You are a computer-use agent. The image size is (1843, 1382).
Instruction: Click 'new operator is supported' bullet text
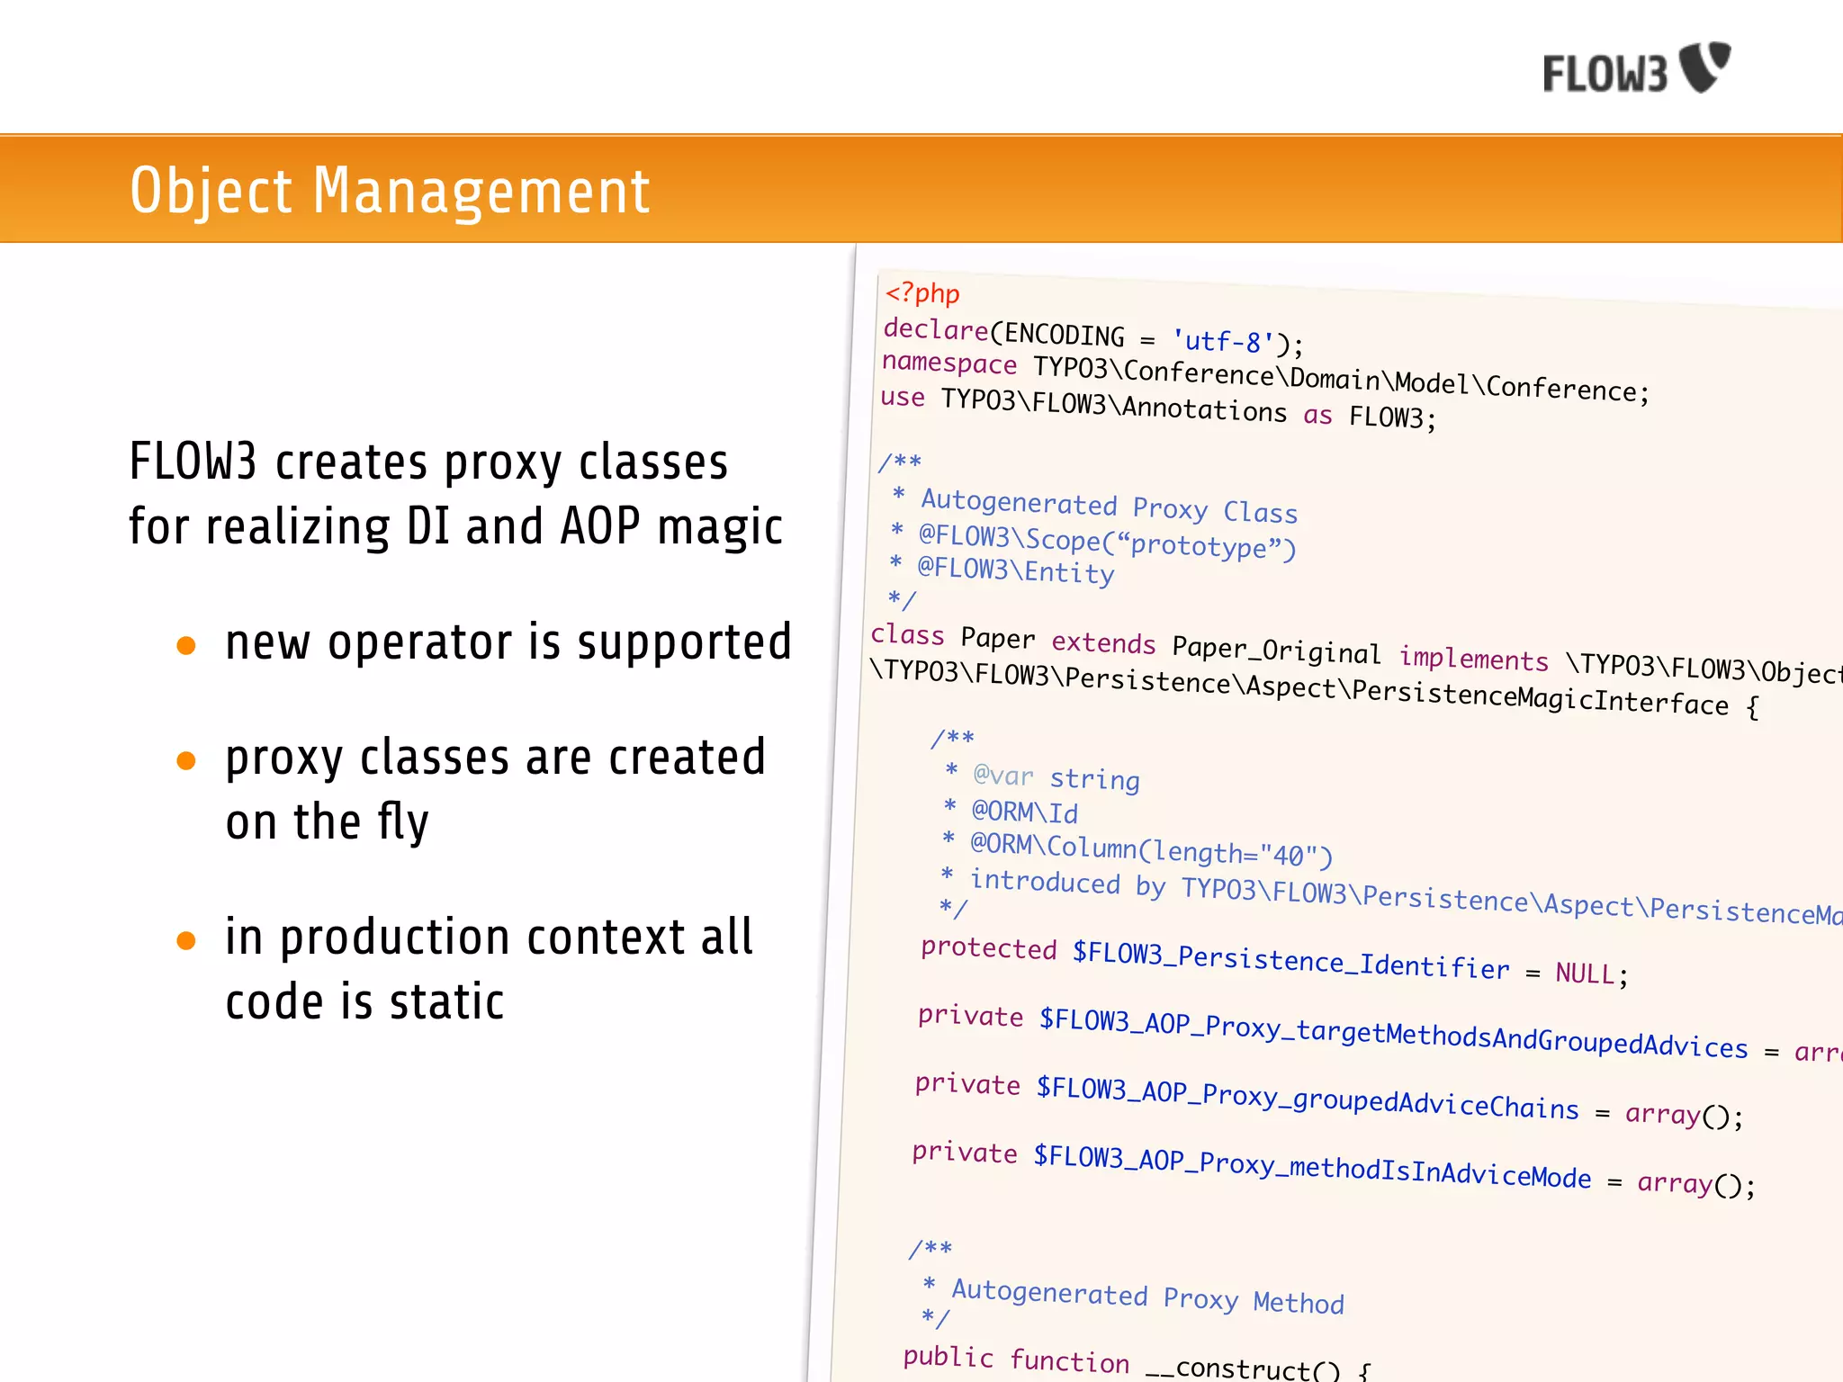508,642
